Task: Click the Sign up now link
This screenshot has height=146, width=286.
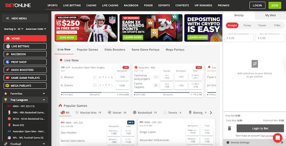Action: click(x=267, y=136)
